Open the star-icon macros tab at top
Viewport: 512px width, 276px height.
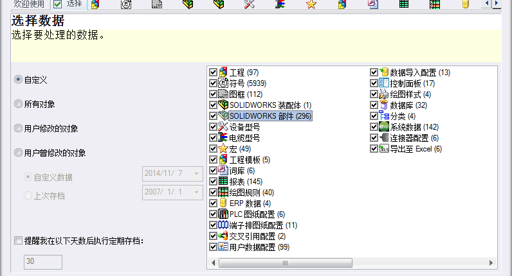click(x=311, y=4)
